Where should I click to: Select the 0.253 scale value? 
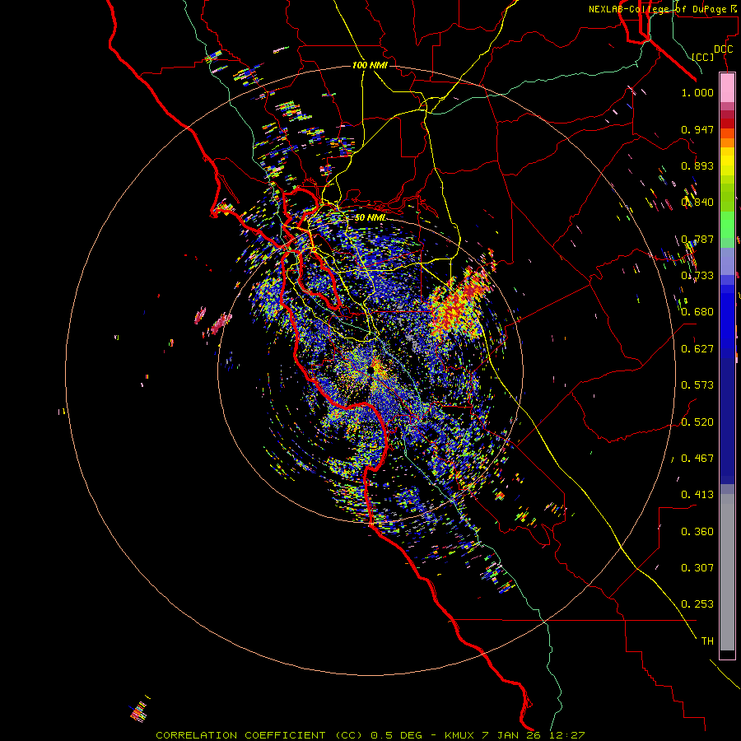(697, 604)
